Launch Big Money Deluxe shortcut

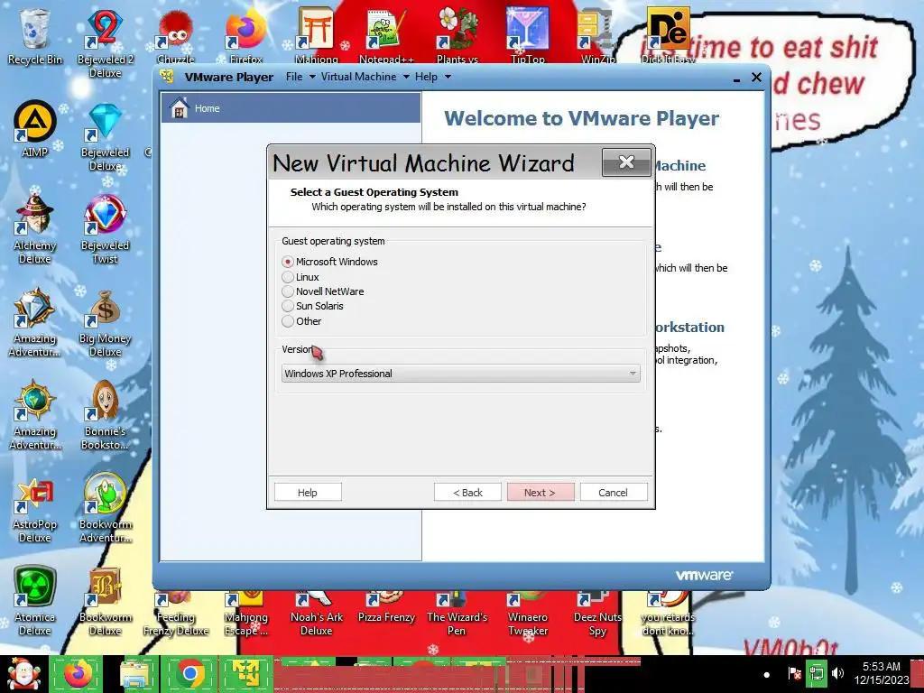pos(105,323)
